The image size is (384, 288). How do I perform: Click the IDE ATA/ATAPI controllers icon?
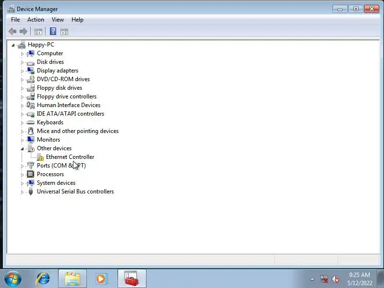click(x=31, y=114)
